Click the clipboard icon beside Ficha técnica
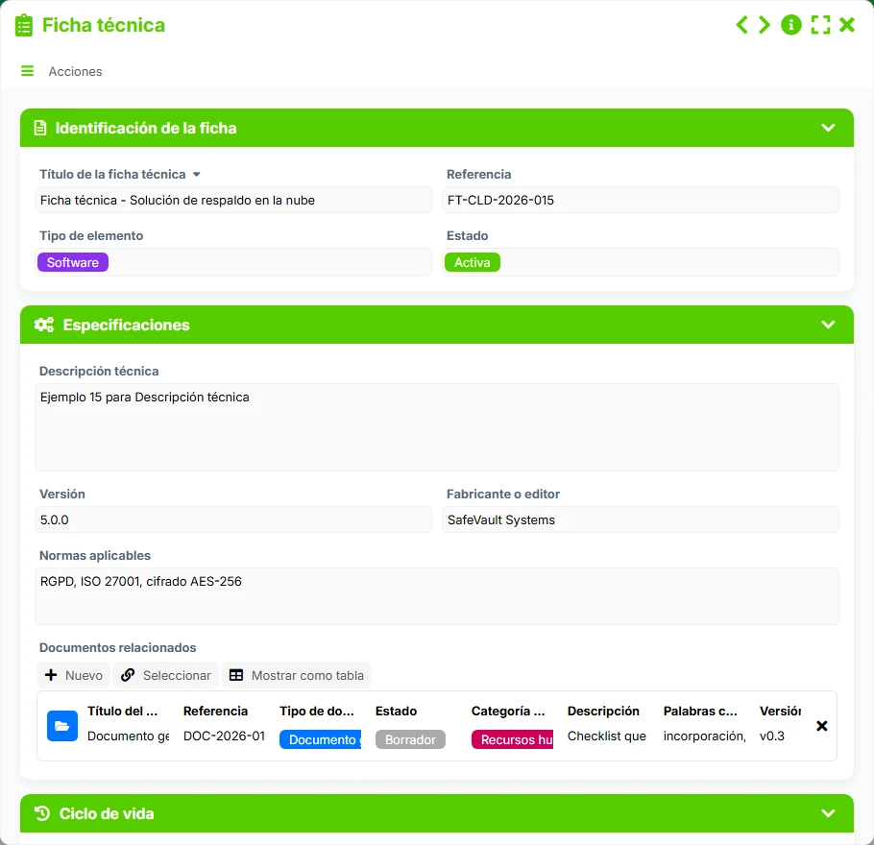This screenshot has height=845, width=874. click(23, 26)
